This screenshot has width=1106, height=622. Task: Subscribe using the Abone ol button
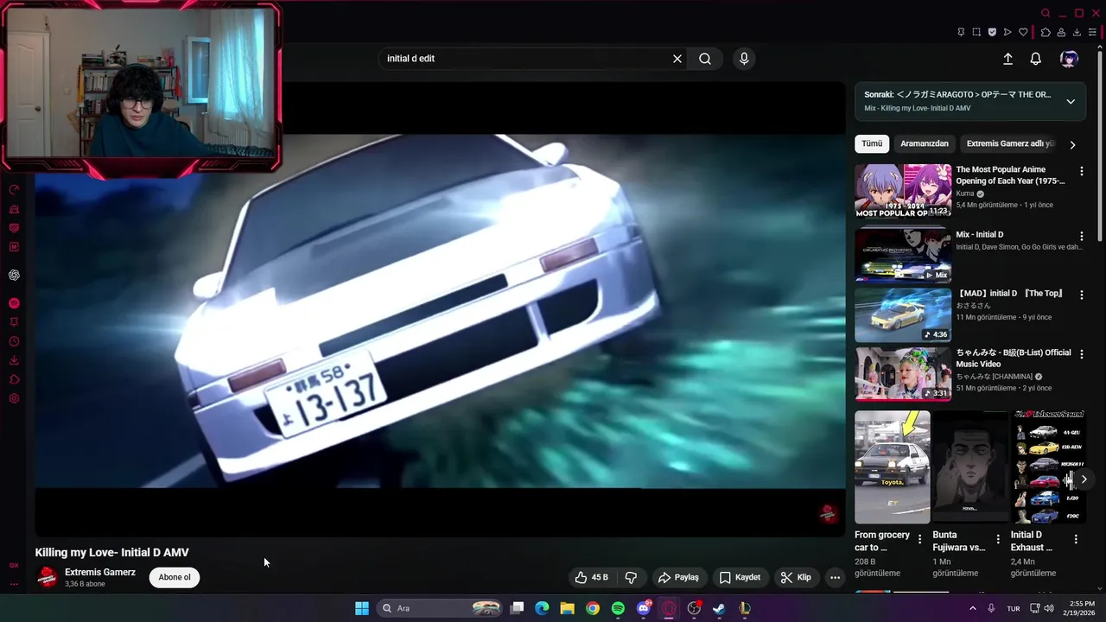(x=175, y=577)
